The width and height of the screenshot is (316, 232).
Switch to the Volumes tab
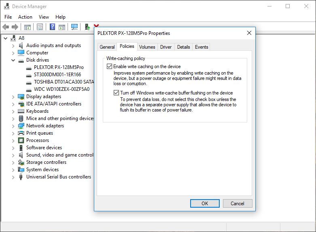147,47
